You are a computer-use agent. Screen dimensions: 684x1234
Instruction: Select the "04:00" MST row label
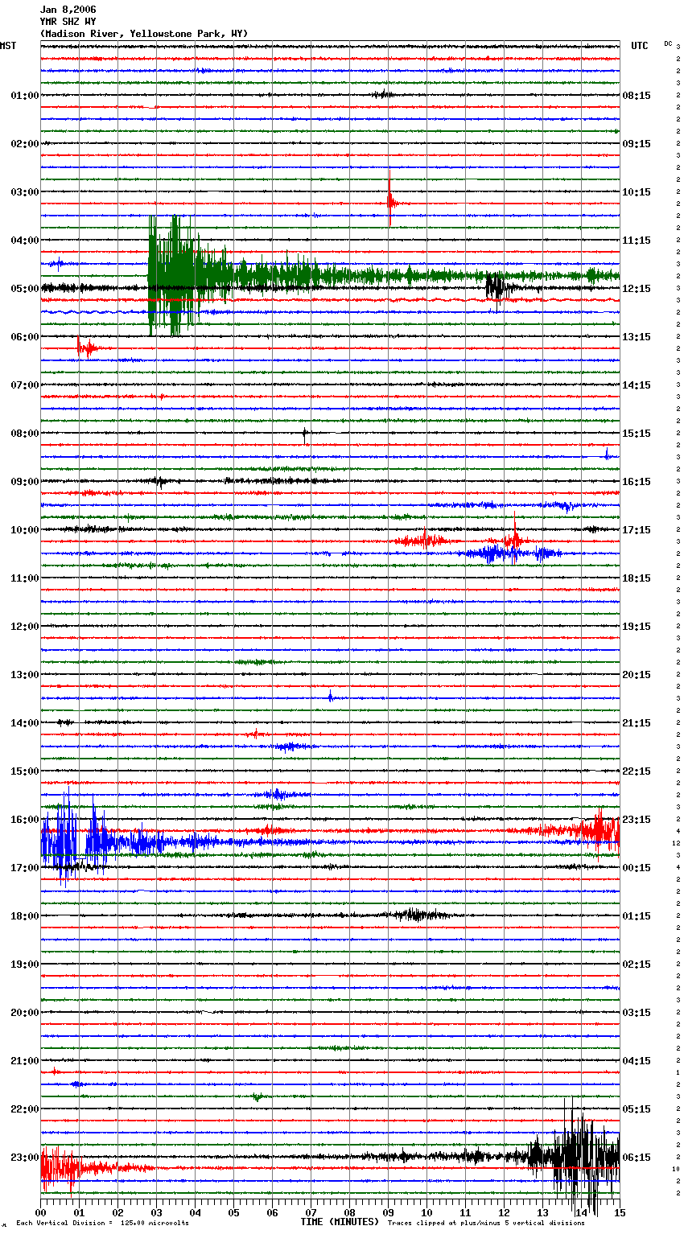[25, 241]
